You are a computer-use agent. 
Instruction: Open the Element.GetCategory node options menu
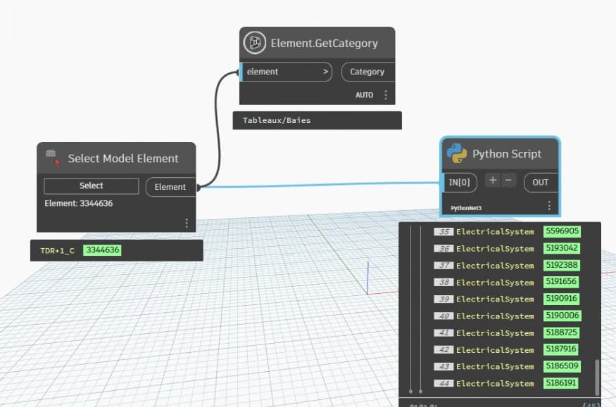pos(386,95)
